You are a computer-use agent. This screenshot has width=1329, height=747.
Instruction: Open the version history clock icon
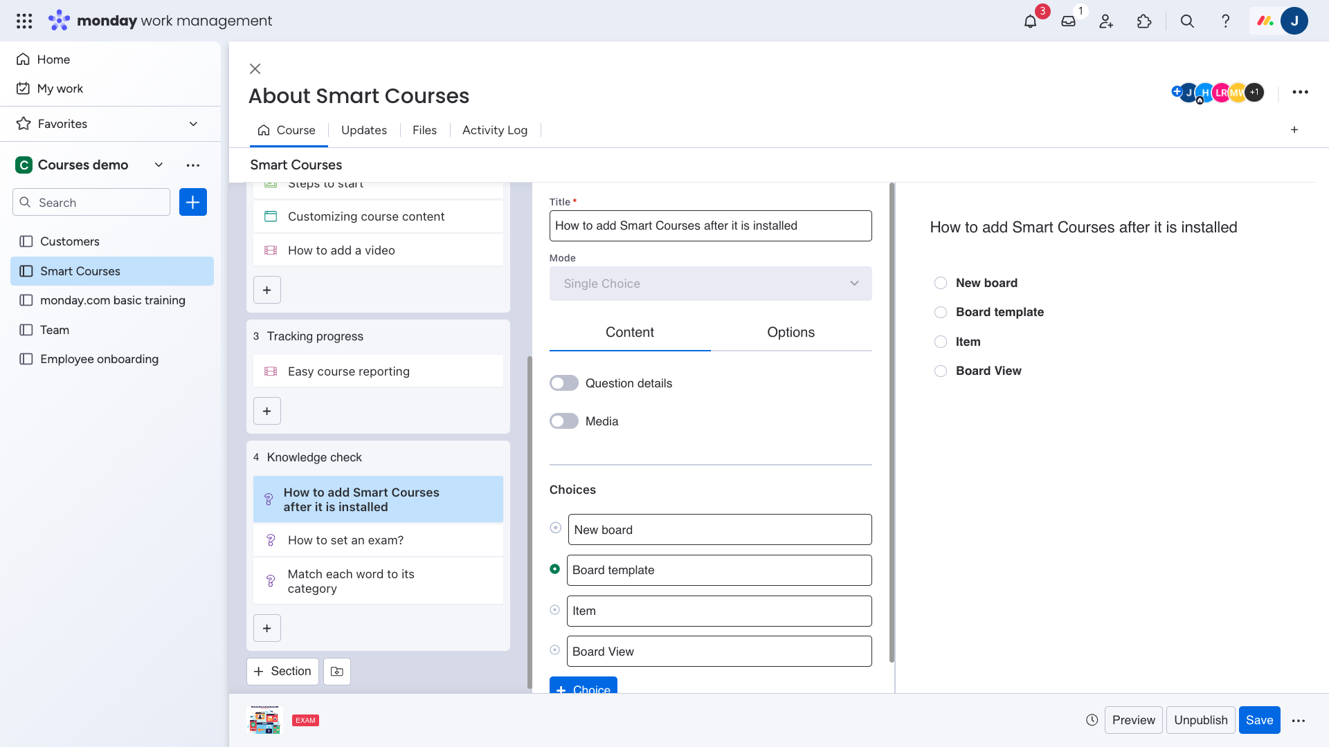(x=1092, y=720)
